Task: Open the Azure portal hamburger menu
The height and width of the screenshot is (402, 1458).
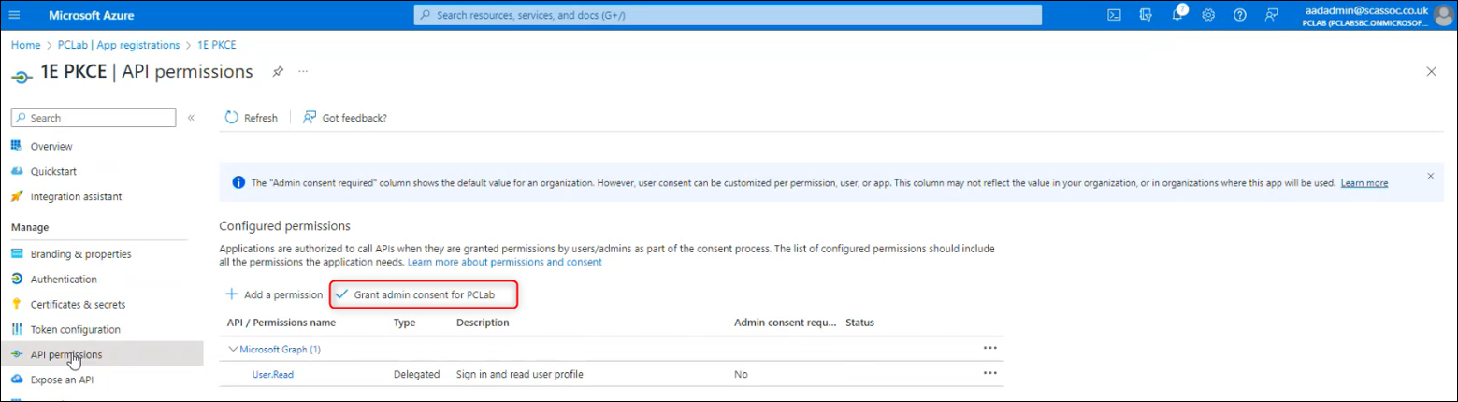Action: (14, 15)
